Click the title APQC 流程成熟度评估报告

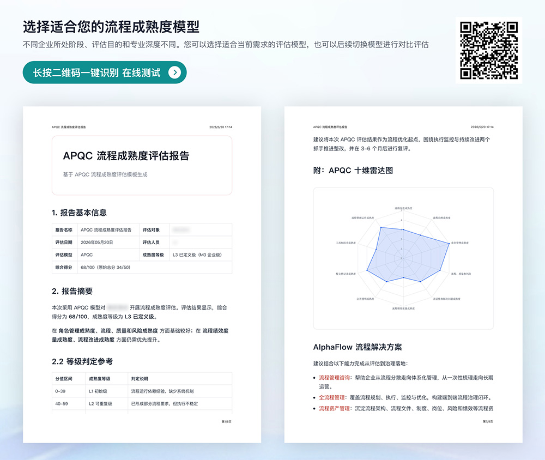tap(126, 156)
